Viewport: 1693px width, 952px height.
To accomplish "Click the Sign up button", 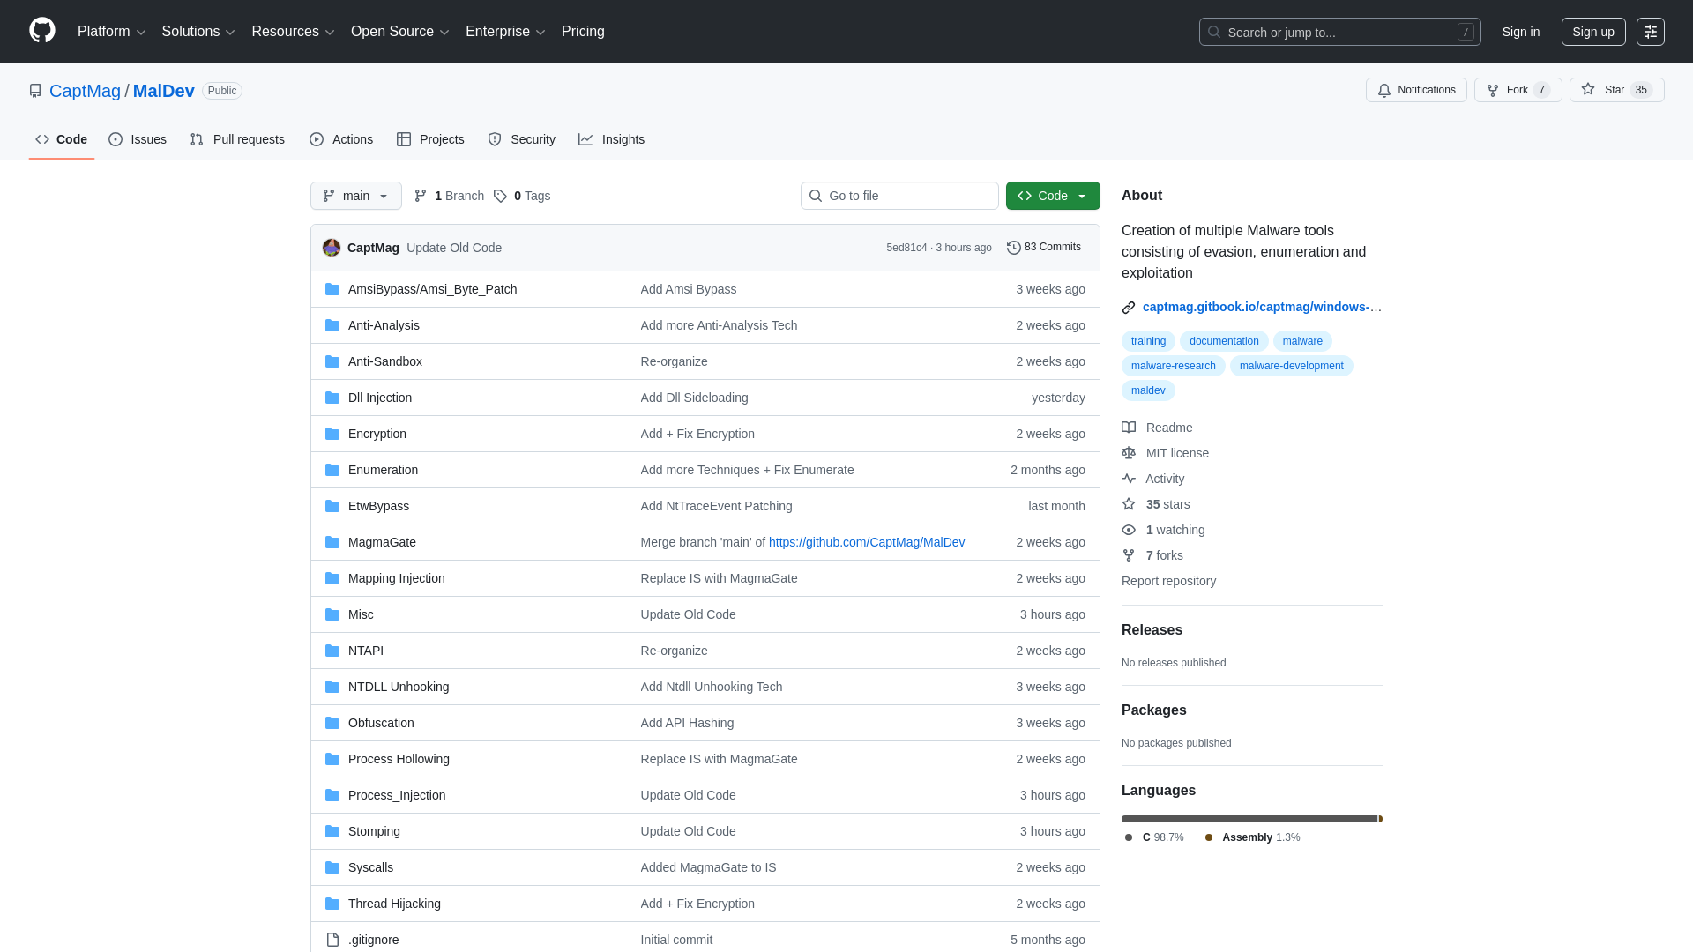I will (x=1592, y=32).
